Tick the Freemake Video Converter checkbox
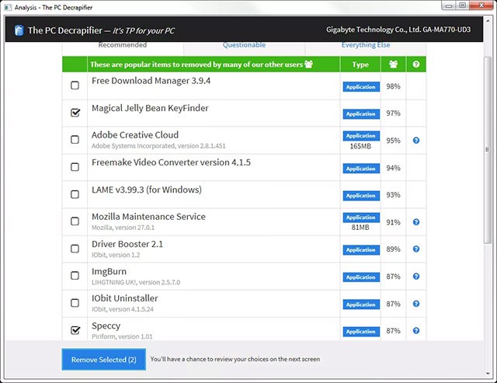 [x=75, y=167]
